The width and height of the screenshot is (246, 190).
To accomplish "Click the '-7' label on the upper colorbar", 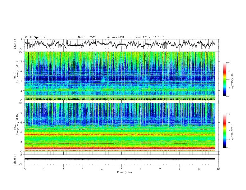I will point(229,97).
